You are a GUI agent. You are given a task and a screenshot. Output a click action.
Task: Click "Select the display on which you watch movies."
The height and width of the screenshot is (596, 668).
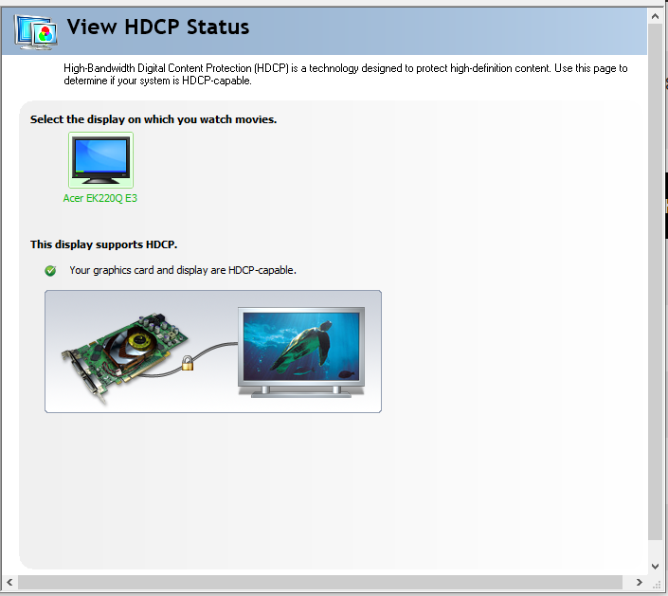point(153,119)
